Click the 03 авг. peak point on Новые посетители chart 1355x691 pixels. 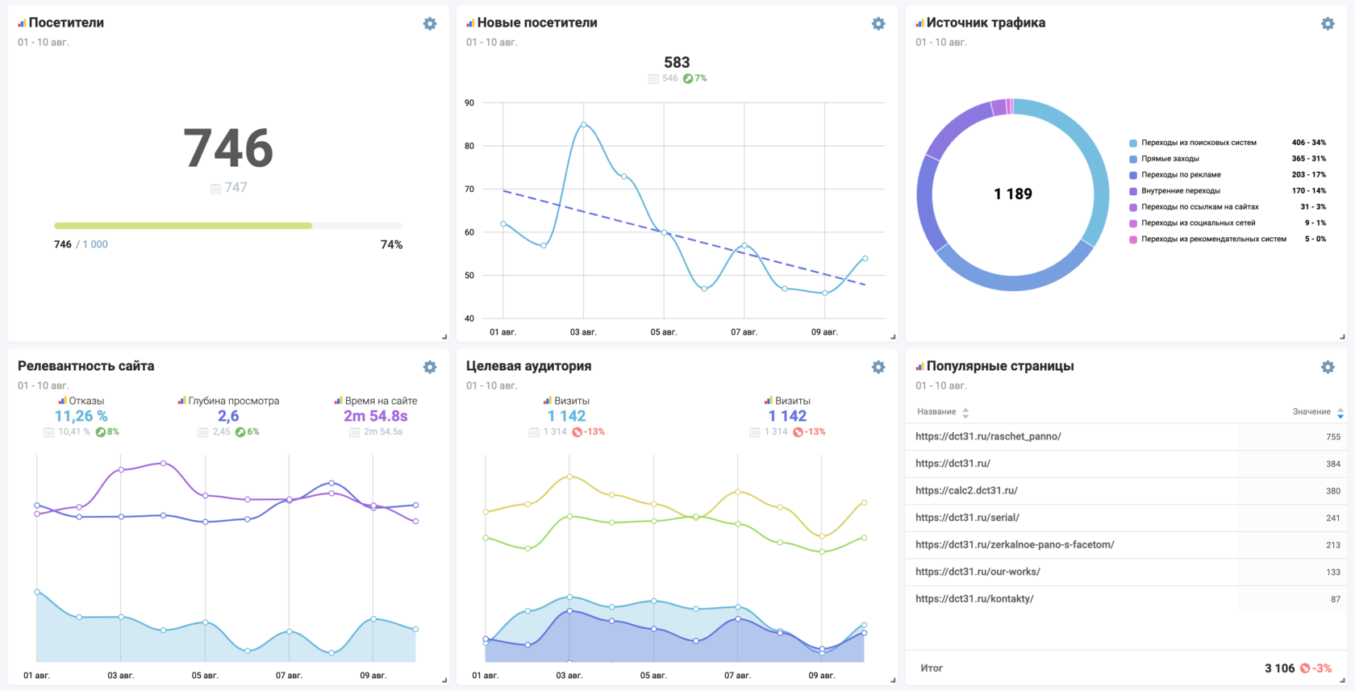[583, 124]
